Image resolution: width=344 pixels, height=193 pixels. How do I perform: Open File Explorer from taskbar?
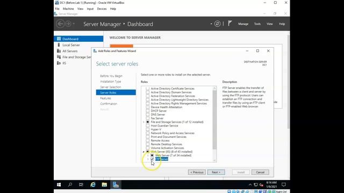[104, 184]
